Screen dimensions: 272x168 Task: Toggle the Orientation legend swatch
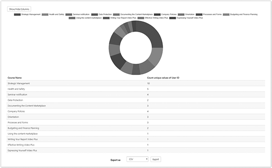click(181, 15)
